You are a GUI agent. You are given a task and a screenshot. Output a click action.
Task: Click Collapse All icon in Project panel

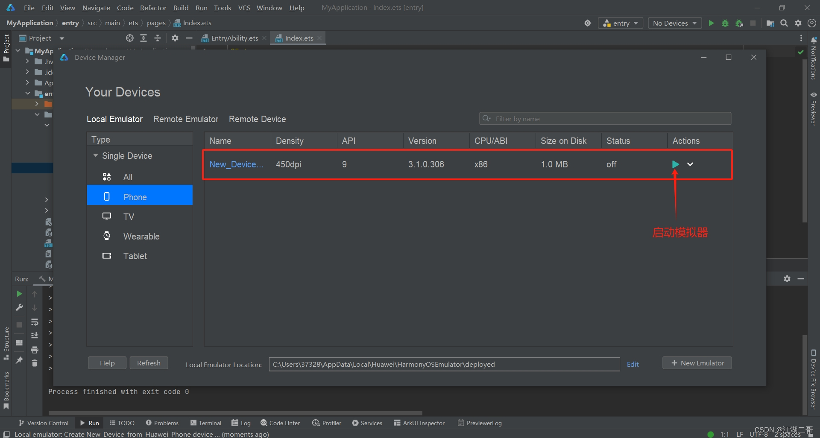tap(158, 38)
